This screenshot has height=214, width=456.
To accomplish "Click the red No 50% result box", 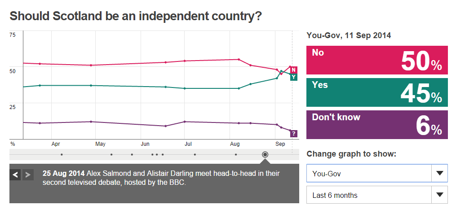I will (x=377, y=60).
